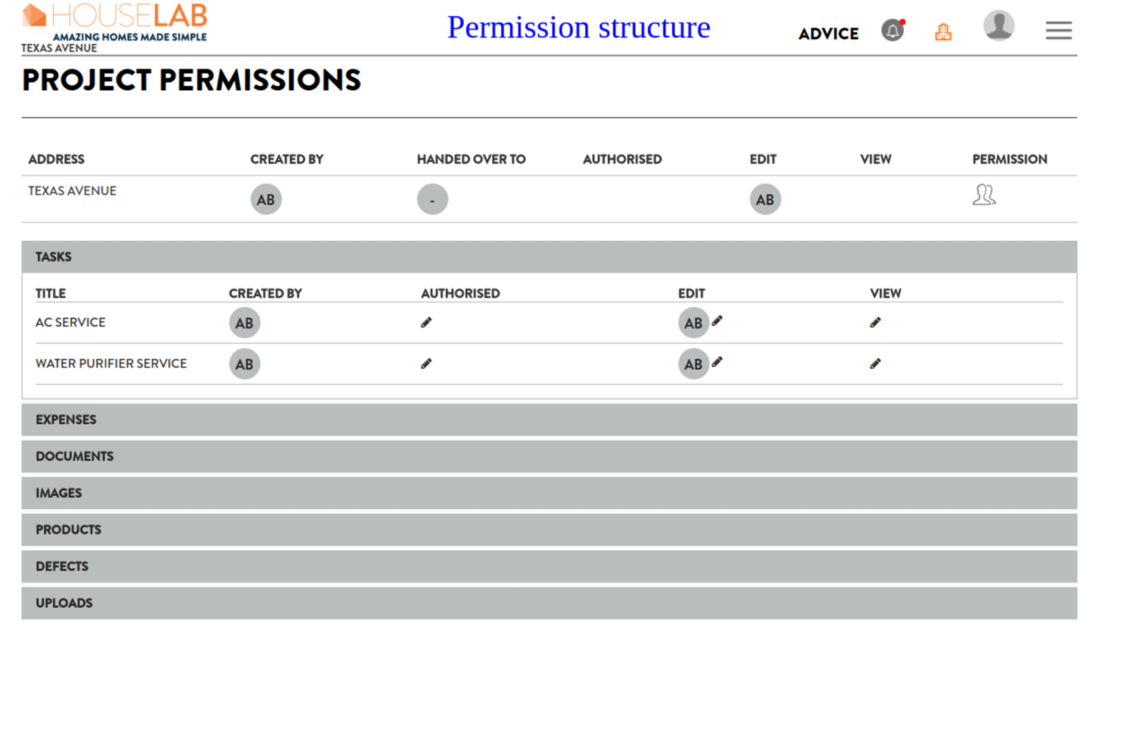Edit AC Service view permission pencil
The height and width of the screenshot is (731, 1128).
[875, 322]
